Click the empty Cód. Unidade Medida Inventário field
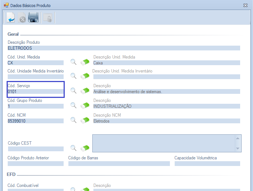Image resolution: width=253 pixels, height=191 pixels. [36, 77]
